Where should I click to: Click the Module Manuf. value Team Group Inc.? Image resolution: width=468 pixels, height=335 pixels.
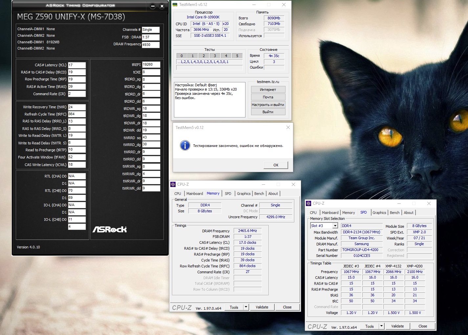pyautogui.click(x=362, y=238)
